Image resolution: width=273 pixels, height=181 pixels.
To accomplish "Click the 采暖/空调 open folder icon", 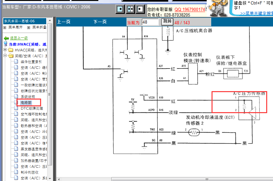I will [x=11, y=56].
